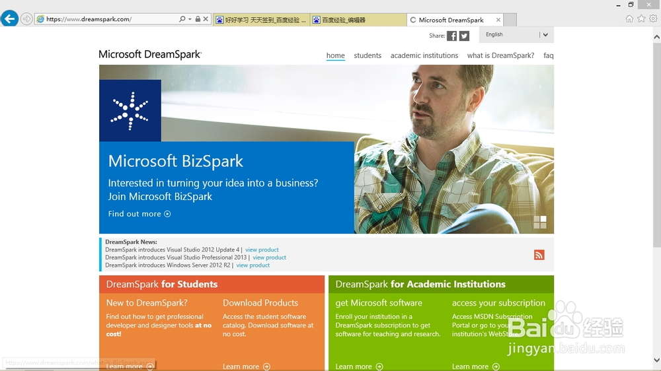661x371 pixels.
Task: Click arrow icon after access your subscription Learn more
Action: 496,367
